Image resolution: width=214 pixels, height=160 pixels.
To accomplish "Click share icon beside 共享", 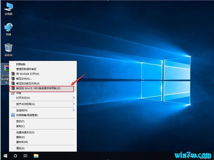I will [13, 93].
